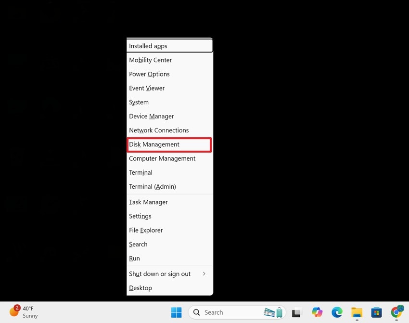Open Task View from the taskbar
Viewport: 409px width, 323px height.
(296, 312)
